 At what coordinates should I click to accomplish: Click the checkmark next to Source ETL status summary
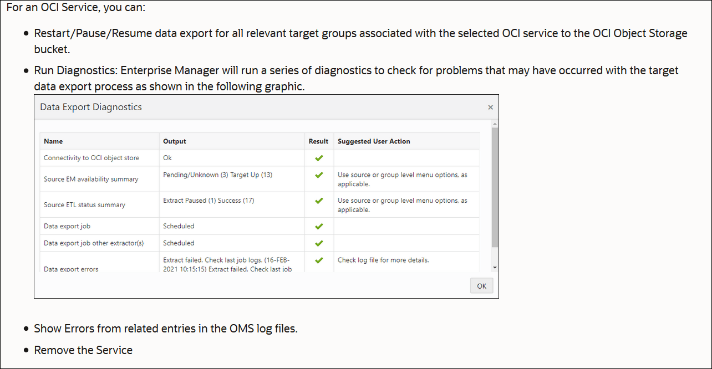tap(319, 201)
